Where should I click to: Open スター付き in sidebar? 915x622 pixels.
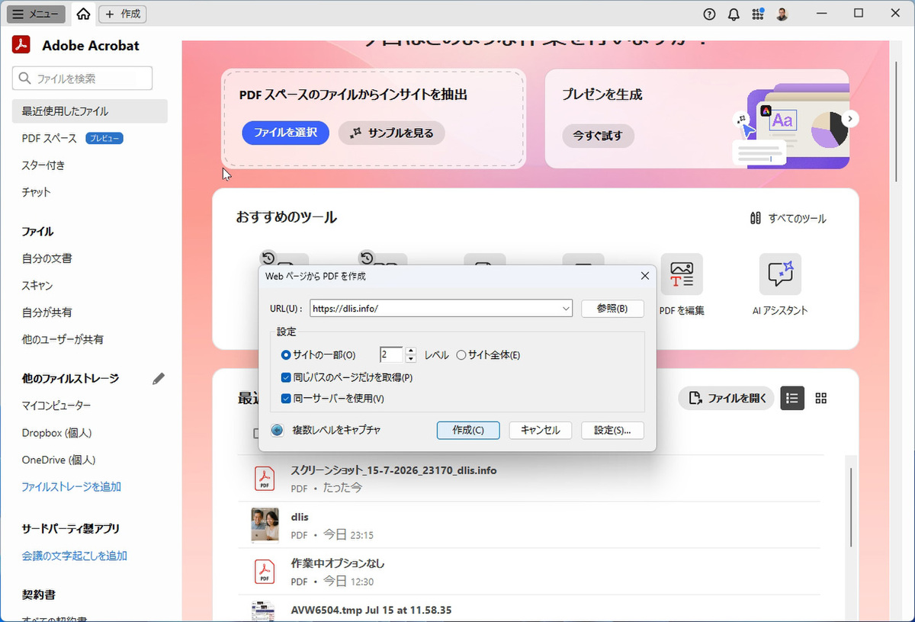(x=43, y=165)
